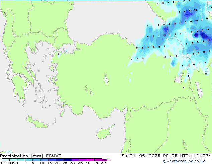Select the 5–10 mm legend color

click(x=36, y=160)
